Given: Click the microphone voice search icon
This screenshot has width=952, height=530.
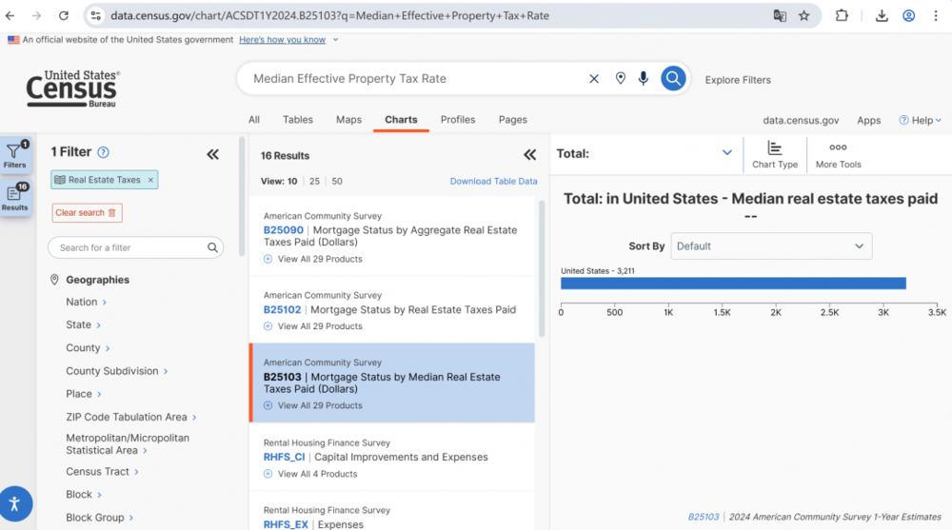Looking at the screenshot, I should point(644,79).
